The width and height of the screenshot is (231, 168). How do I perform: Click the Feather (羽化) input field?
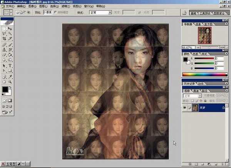click(x=47, y=12)
